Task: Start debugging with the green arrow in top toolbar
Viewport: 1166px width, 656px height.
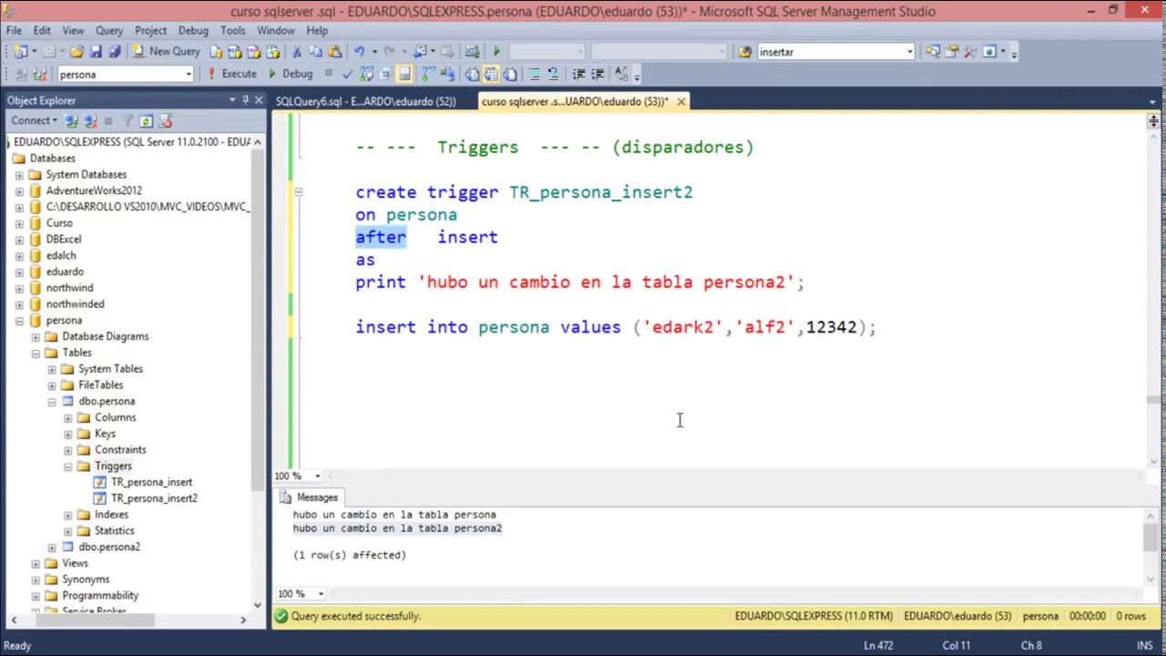Action: coord(496,51)
